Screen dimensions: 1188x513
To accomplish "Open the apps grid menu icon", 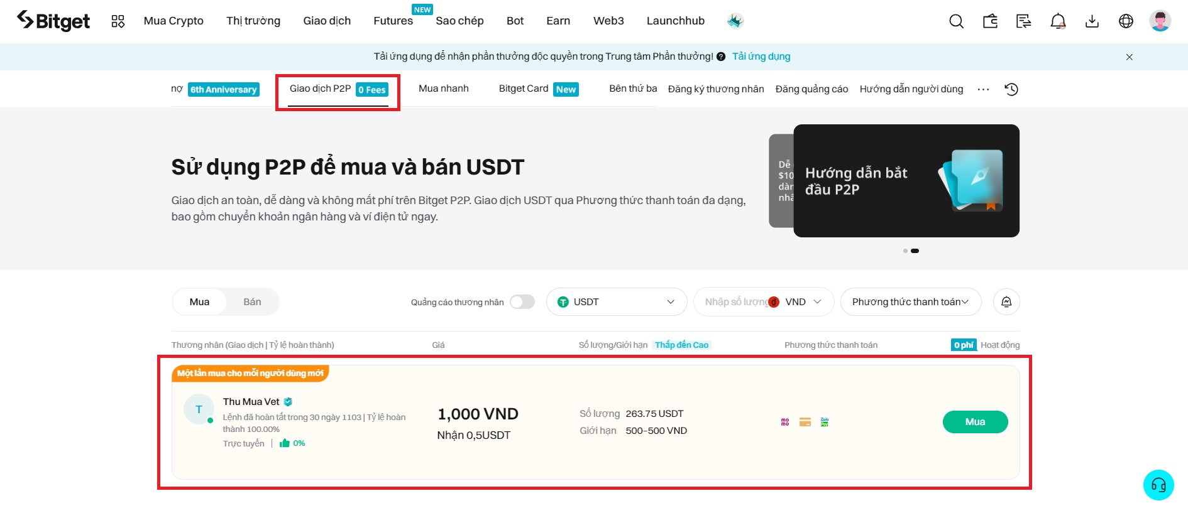I will pos(118,21).
